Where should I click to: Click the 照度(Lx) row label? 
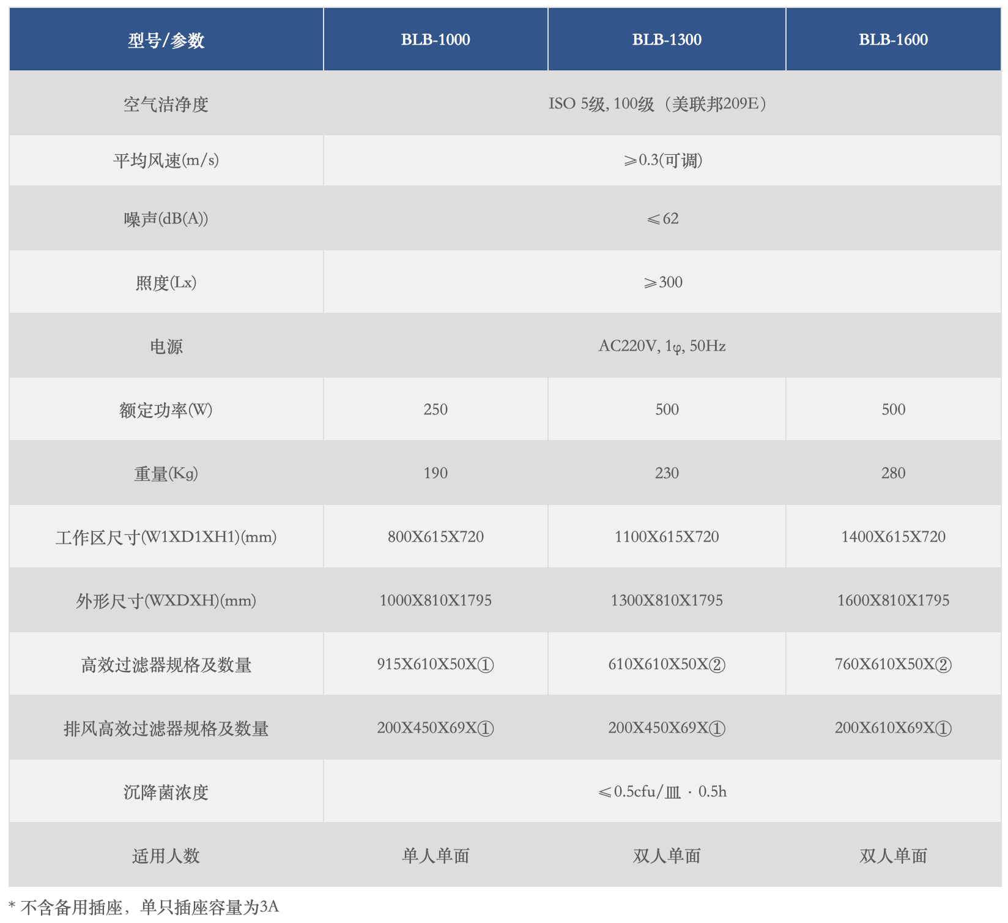(x=165, y=282)
